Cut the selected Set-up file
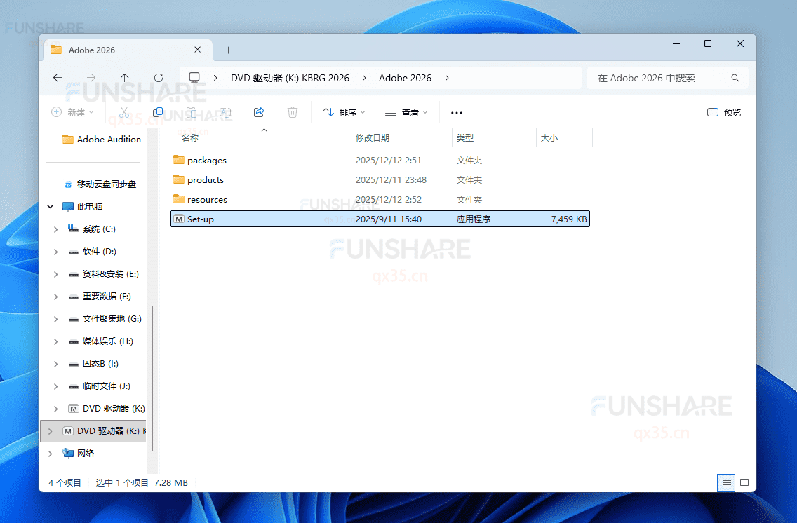This screenshot has width=797, height=523. tap(123, 112)
